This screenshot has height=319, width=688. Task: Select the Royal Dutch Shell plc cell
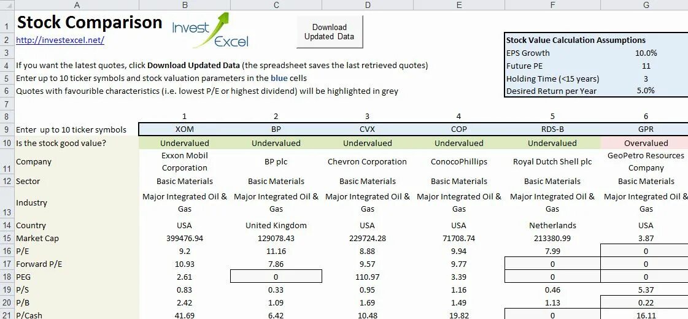[x=552, y=161]
